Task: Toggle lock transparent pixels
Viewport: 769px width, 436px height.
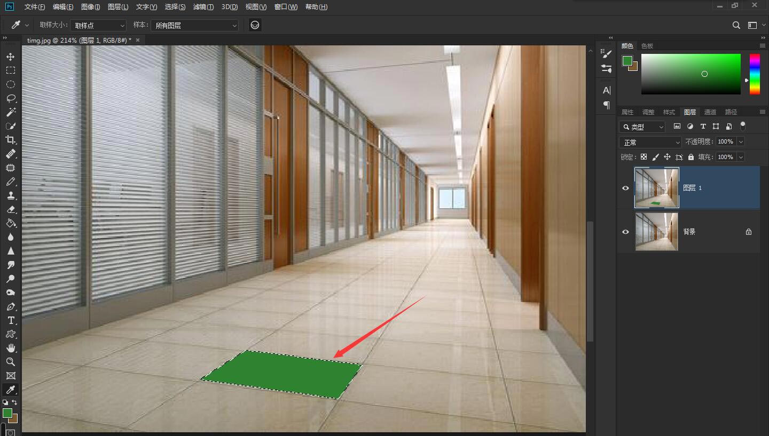Action: 644,157
